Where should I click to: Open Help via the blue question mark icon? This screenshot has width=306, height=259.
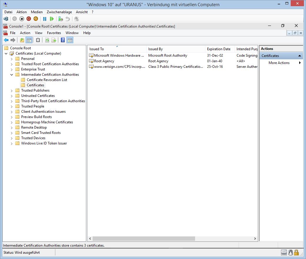[x=63, y=40]
